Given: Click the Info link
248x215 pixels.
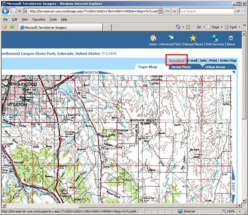Looking at the screenshot, I should point(203,61).
